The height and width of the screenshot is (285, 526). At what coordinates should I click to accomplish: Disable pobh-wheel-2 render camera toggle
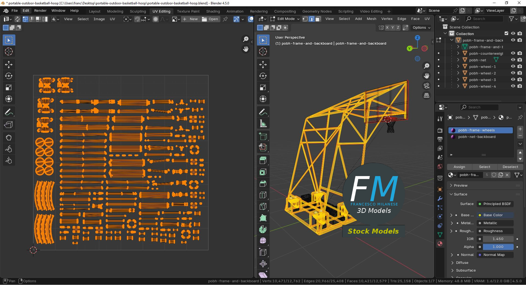[x=520, y=73]
